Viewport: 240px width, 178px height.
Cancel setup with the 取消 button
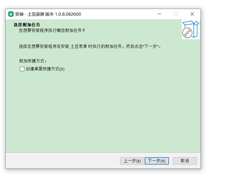(185, 161)
